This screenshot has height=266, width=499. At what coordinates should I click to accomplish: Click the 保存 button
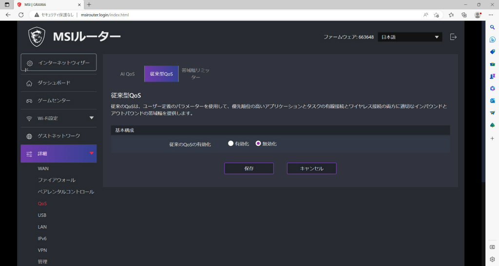tap(249, 168)
